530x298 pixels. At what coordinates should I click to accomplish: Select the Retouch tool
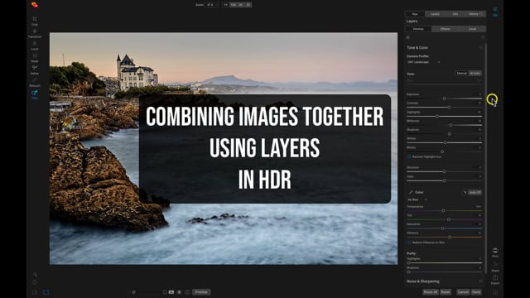coord(35,83)
